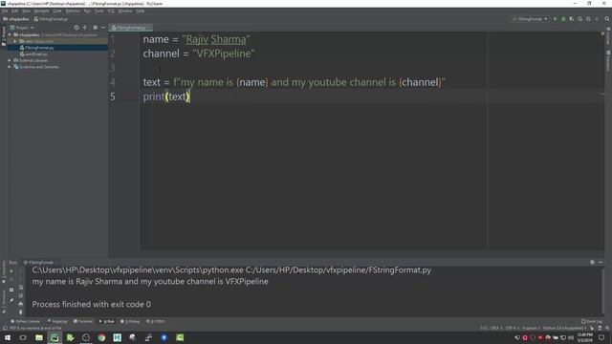
Task: Click the python.exe path line in Run output
Action: (231, 269)
